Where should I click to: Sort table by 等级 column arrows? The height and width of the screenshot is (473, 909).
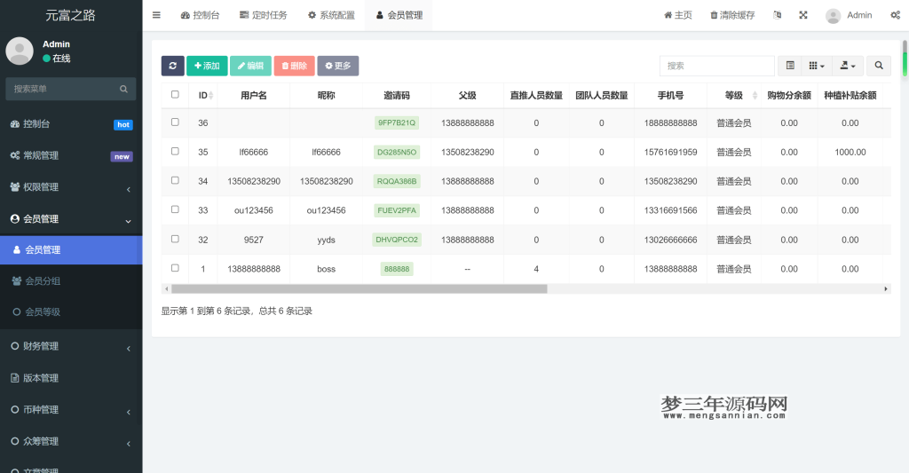[x=755, y=95]
